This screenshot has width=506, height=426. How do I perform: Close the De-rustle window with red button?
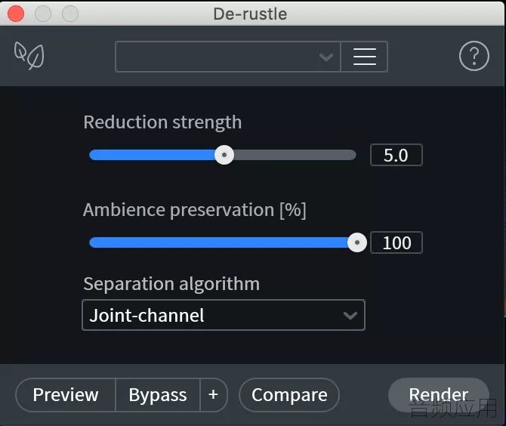coord(16,14)
